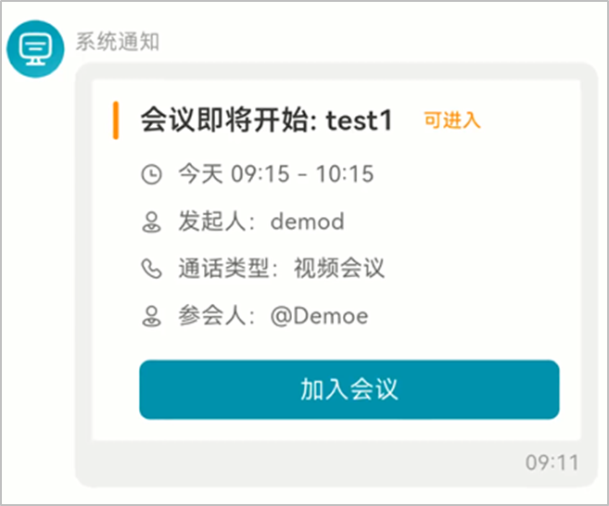Viewport: 609px width, 506px height.
Task: Click the sender name 系统通知
Action: [118, 42]
